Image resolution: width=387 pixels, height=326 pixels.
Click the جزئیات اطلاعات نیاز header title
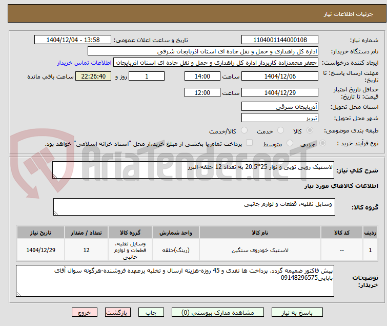click(x=349, y=14)
